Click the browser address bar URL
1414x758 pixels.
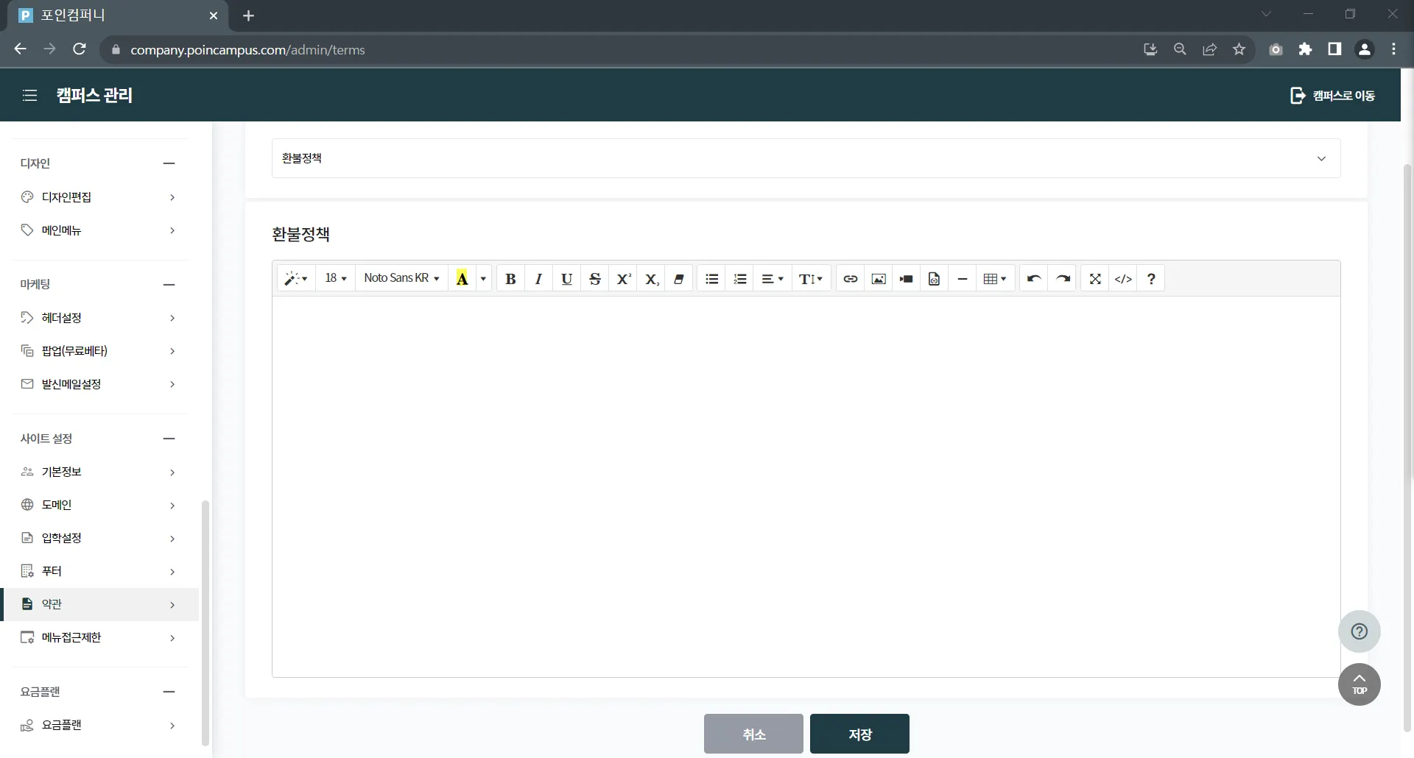247,50
